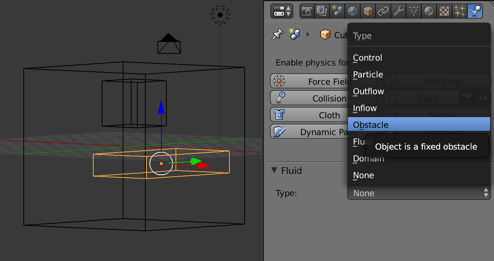The height and width of the screenshot is (261, 494).
Task: Open the Type dropdown showing None
Action: coord(419,193)
